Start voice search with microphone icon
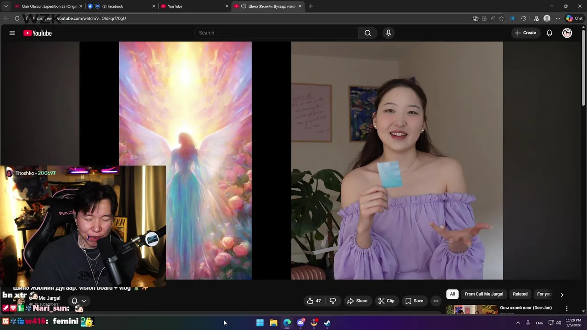Screen dimensions: 587x330 (388, 33)
